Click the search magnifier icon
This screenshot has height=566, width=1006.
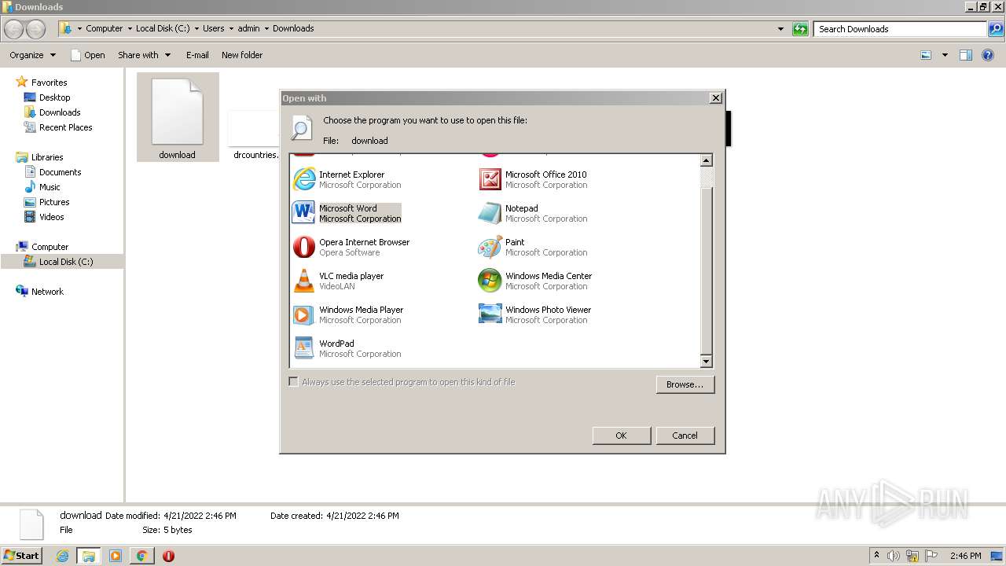[995, 29]
